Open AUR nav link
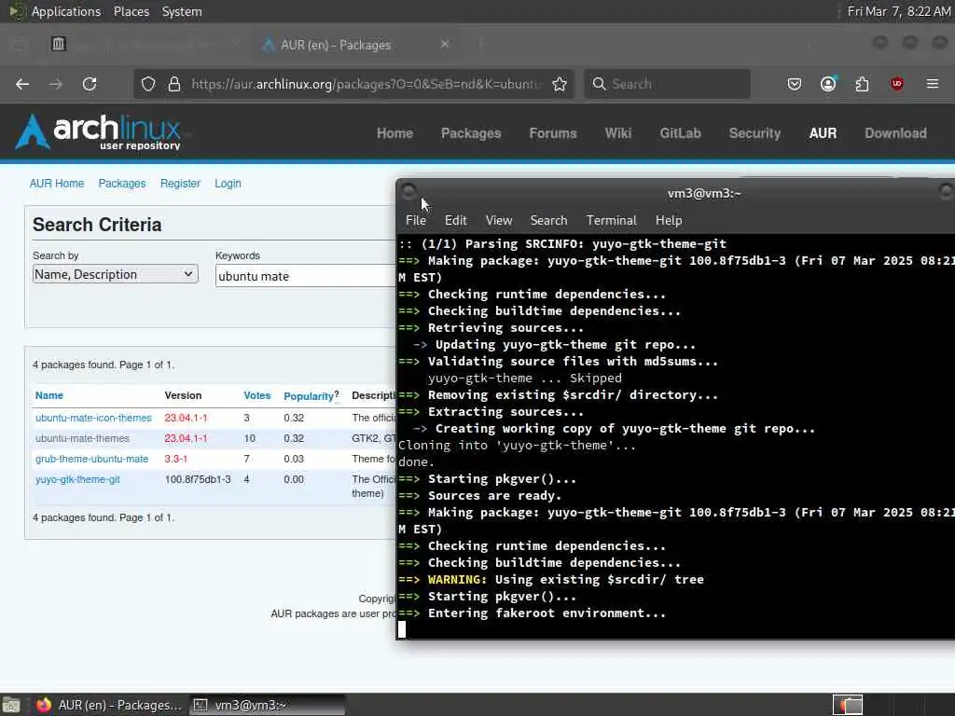 pyautogui.click(x=823, y=133)
